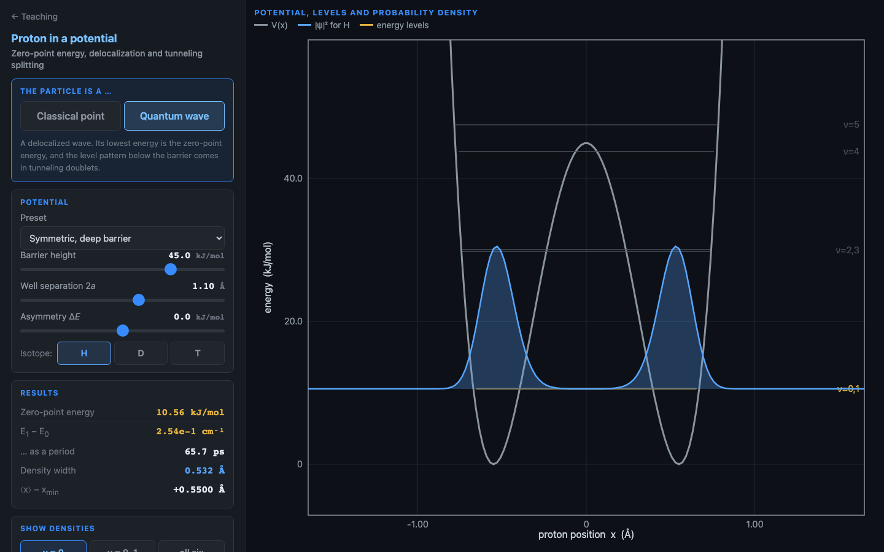Click the E₁ − E₀ splitting value 2.54e-1 cm⁻¹
Viewport: 884px width, 552px height.
(x=190, y=431)
